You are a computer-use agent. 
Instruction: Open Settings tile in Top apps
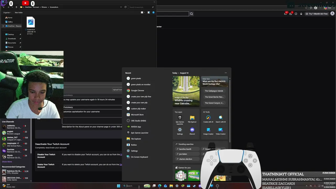[x=180, y=131]
